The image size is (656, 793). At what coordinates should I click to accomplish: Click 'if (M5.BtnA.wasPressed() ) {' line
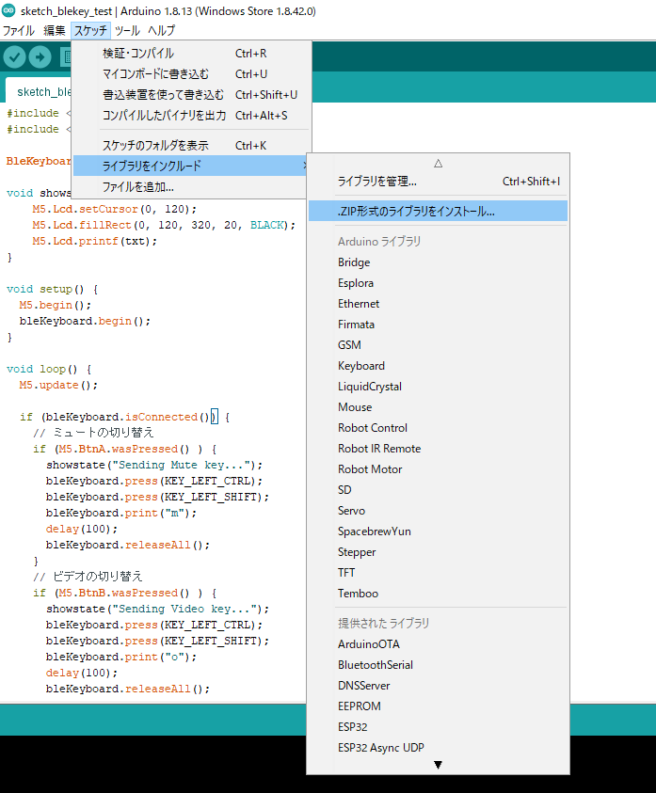pyautogui.click(x=125, y=449)
